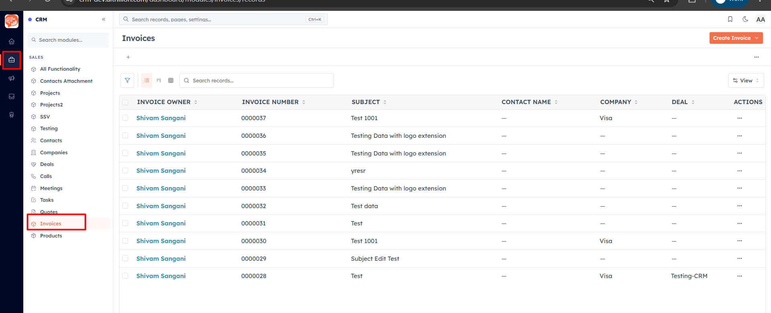771x313 pixels.
Task: Switch to grid table view icon
Action: click(x=171, y=80)
